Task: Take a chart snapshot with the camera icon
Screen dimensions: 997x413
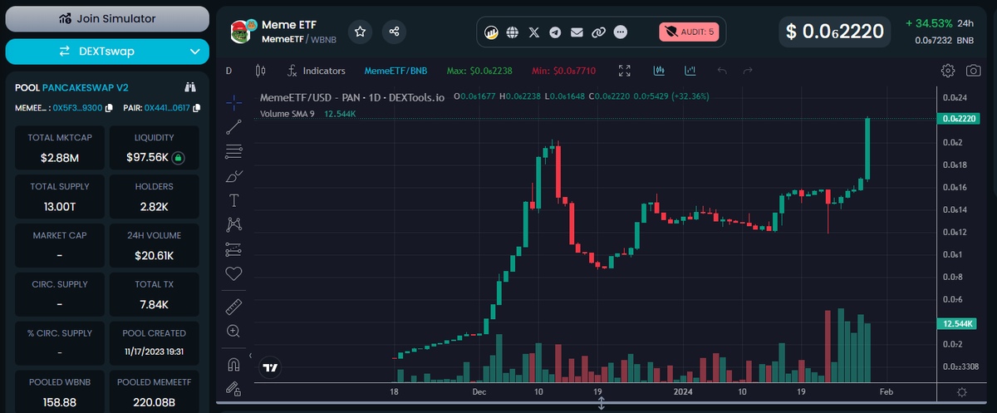Action: tap(973, 71)
